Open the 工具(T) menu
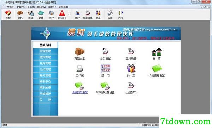The width and height of the screenshot is (212, 128). tap(31, 7)
